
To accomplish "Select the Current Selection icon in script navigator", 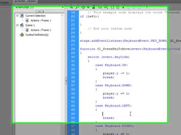I will 22,16.
